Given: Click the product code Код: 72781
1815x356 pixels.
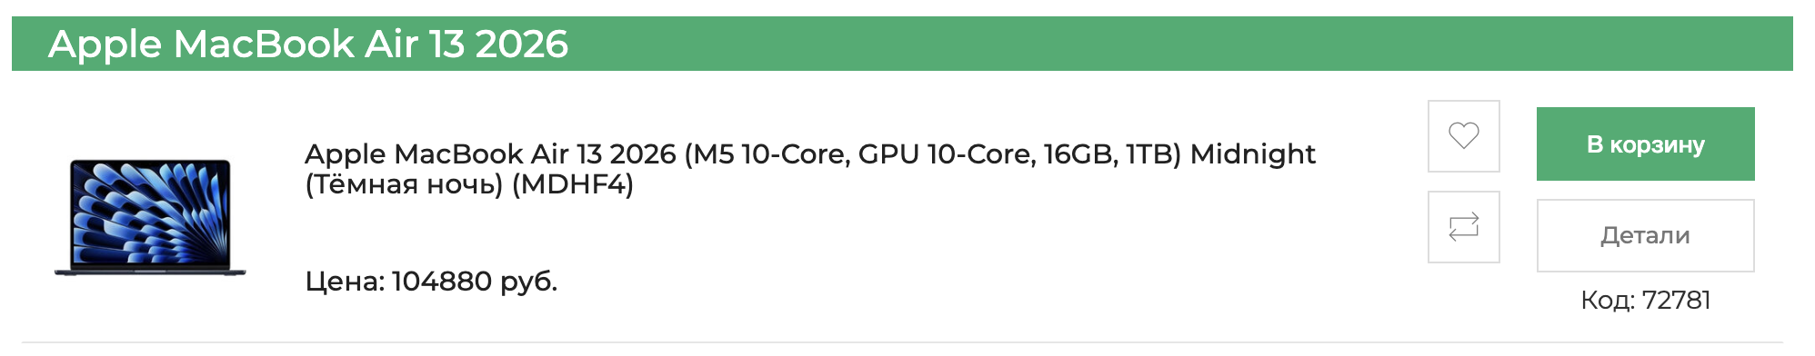Looking at the screenshot, I should coord(1645,301).
